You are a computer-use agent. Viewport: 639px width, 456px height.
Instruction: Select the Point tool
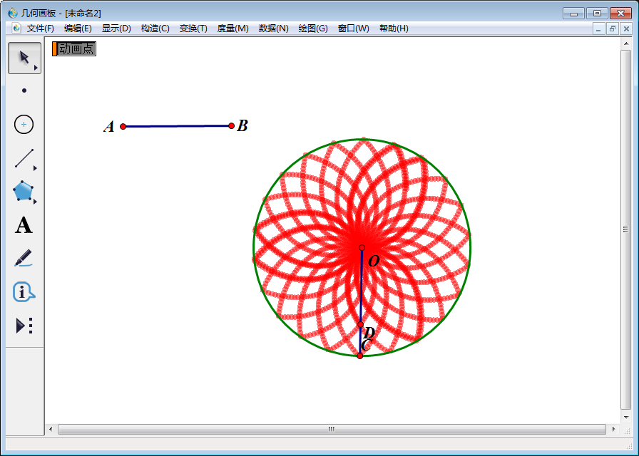point(24,90)
